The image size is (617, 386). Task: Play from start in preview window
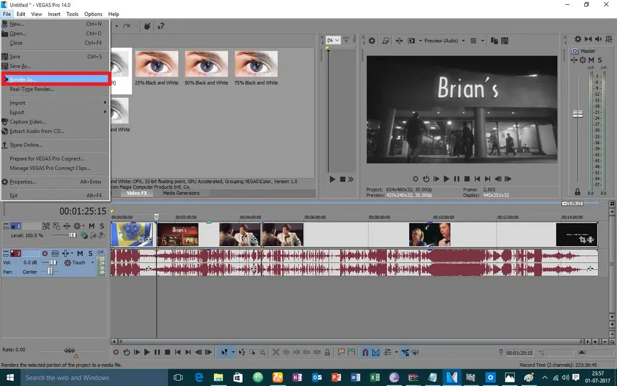coord(436,179)
